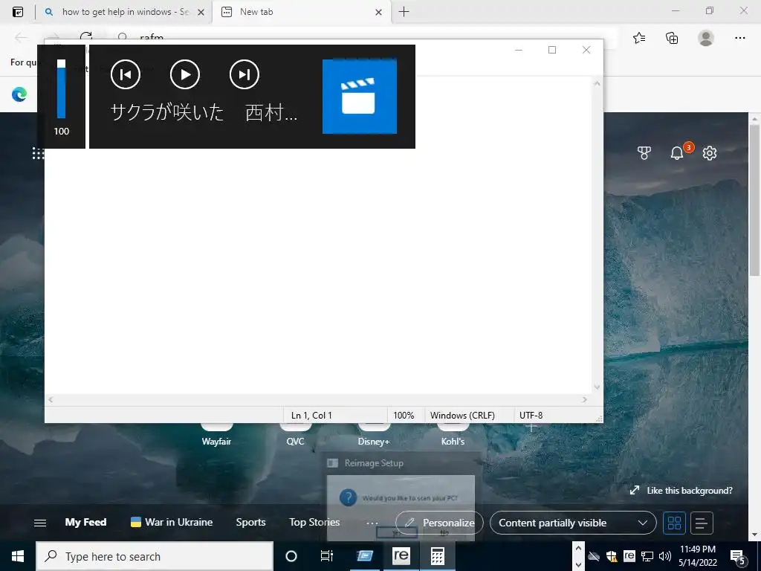The width and height of the screenshot is (761, 571).
Task: Open the Disney+ quick link
Action: coord(374,442)
